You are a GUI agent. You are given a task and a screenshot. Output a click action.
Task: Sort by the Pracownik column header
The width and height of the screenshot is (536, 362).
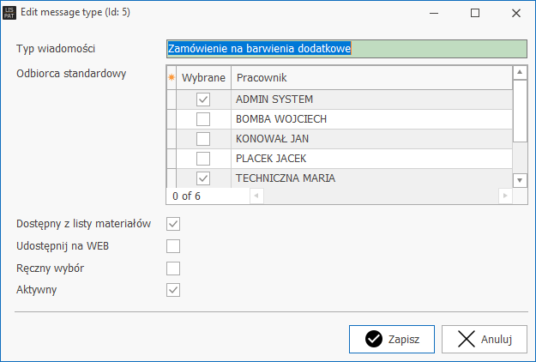tap(370, 78)
